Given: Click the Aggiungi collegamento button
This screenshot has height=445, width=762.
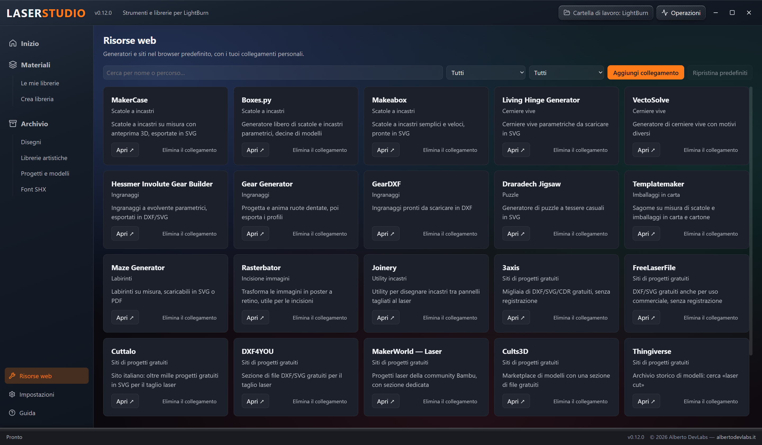Looking at the screenshot, I should point(646,72).
